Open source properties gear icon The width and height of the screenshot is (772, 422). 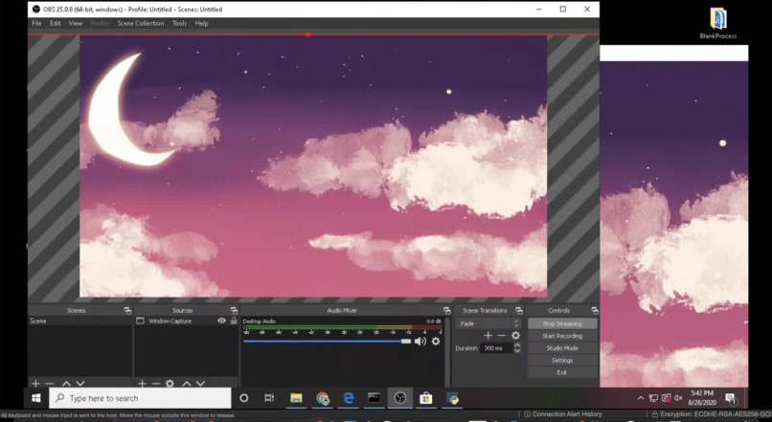pos(170,383)
